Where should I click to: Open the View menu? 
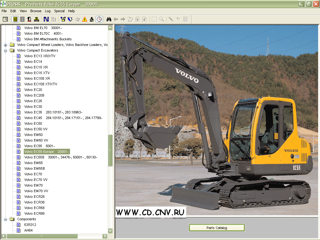(23, 11)
